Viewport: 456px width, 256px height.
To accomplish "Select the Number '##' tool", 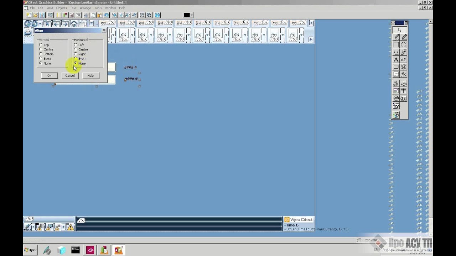I will tap(404, 60).
